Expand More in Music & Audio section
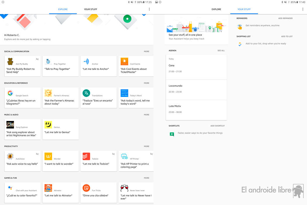Viewport: 307px width, 205px height. click(x=146, y=115)
